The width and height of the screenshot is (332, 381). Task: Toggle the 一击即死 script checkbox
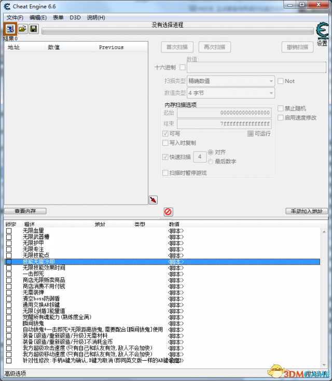tap(8, 274)
